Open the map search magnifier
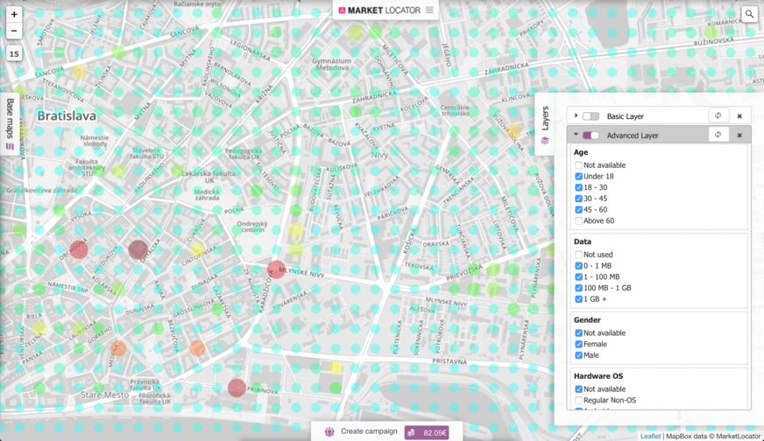 [749, 15]
